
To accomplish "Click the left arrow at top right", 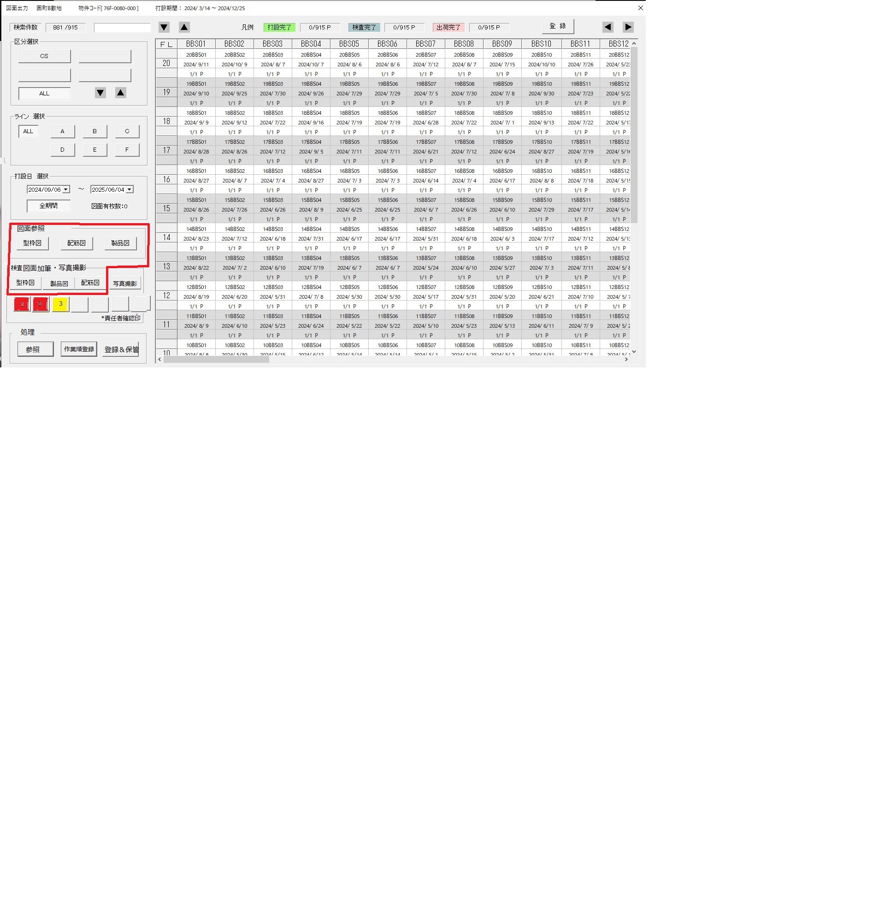I will click(x=608, y=27).
